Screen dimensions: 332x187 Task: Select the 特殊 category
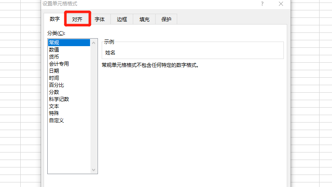pyautogui.click(x=54, y=113)
